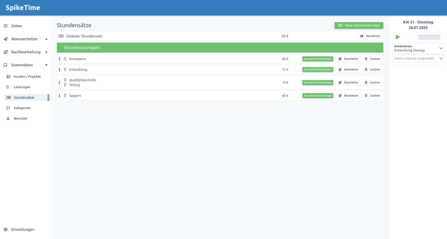Add exception to Support rule
The image size is (447, 239).
click(318, 96)
